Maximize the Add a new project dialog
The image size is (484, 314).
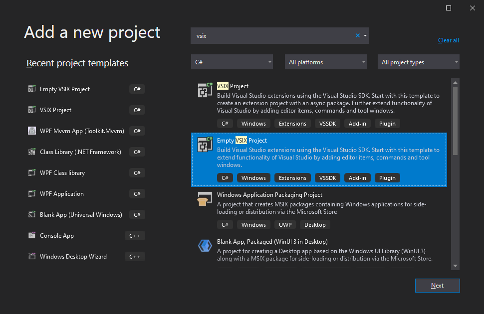[x=449, y=8]
